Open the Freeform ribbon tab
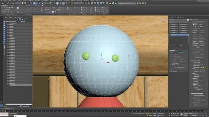Screen dimensions: 209x117 click(x=12, y=6)
